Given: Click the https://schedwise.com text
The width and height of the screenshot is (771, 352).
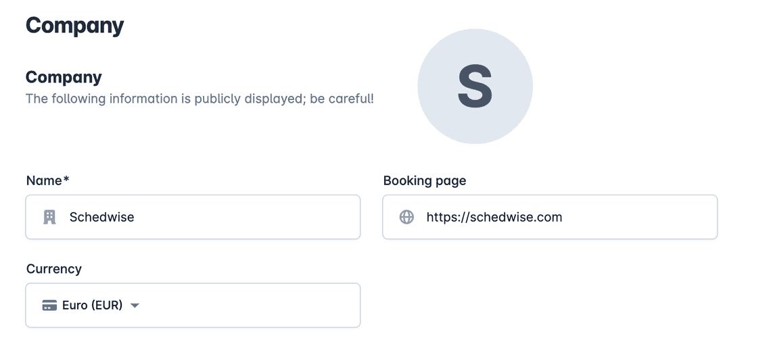Looking at the screenshot, I should point(494,217).
